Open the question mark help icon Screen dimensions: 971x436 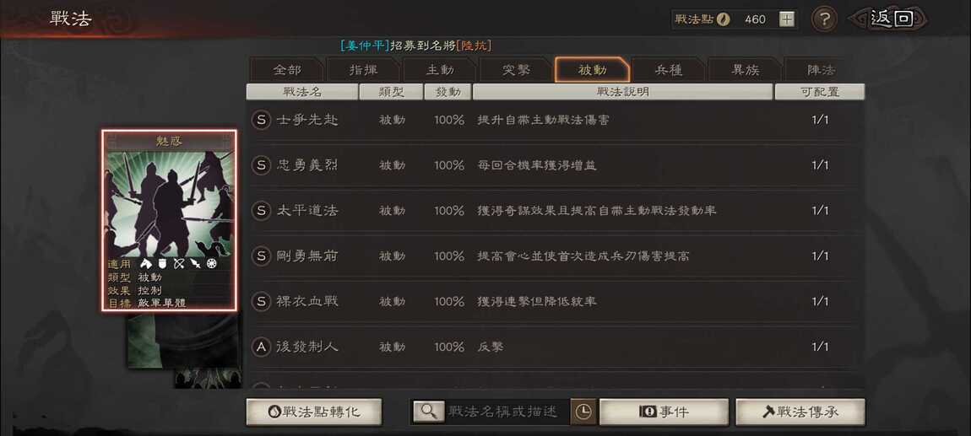(x=823, y=19)
